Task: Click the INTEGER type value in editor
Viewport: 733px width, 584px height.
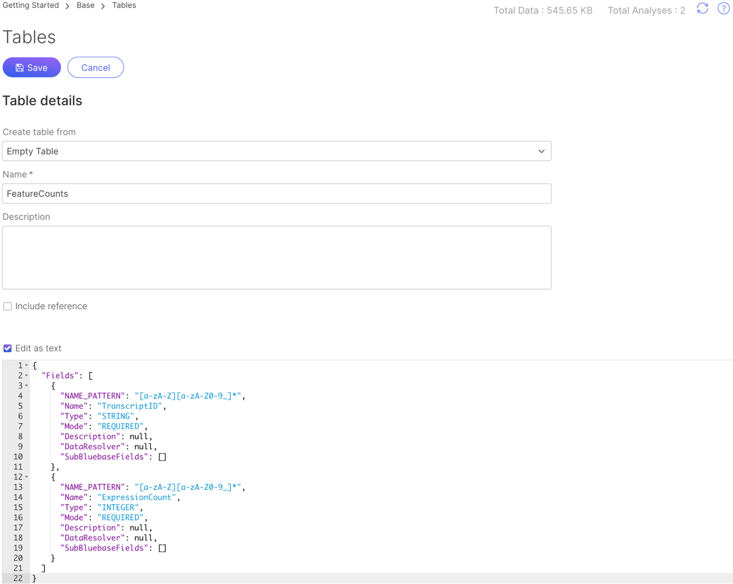Action: (118, 508)
